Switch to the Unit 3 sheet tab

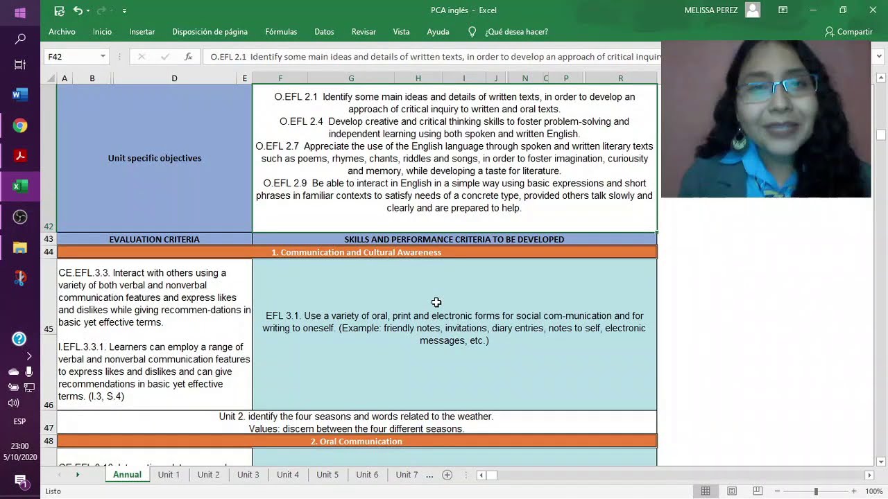[x=248, y=475]
